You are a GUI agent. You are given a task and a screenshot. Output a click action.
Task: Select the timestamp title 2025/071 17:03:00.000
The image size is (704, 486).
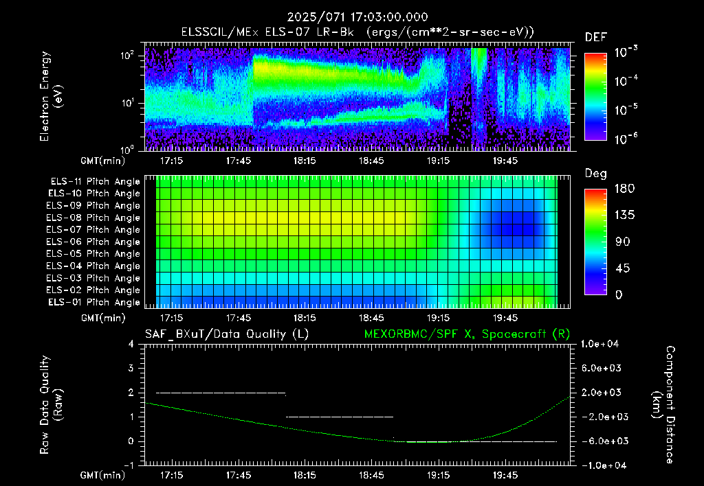tap(357, 17)
